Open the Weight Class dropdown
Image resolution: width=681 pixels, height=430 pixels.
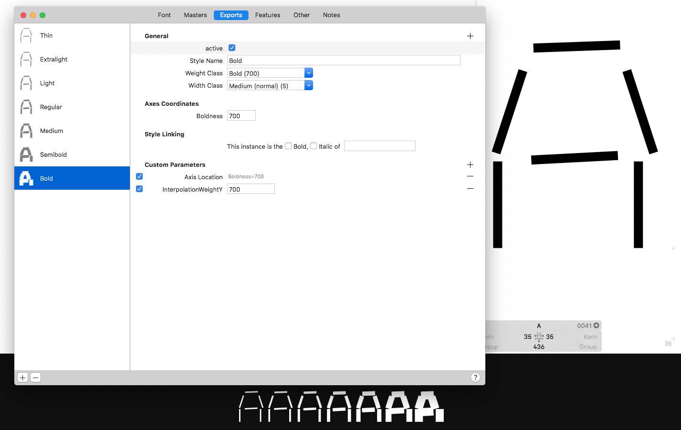(308, 73)
